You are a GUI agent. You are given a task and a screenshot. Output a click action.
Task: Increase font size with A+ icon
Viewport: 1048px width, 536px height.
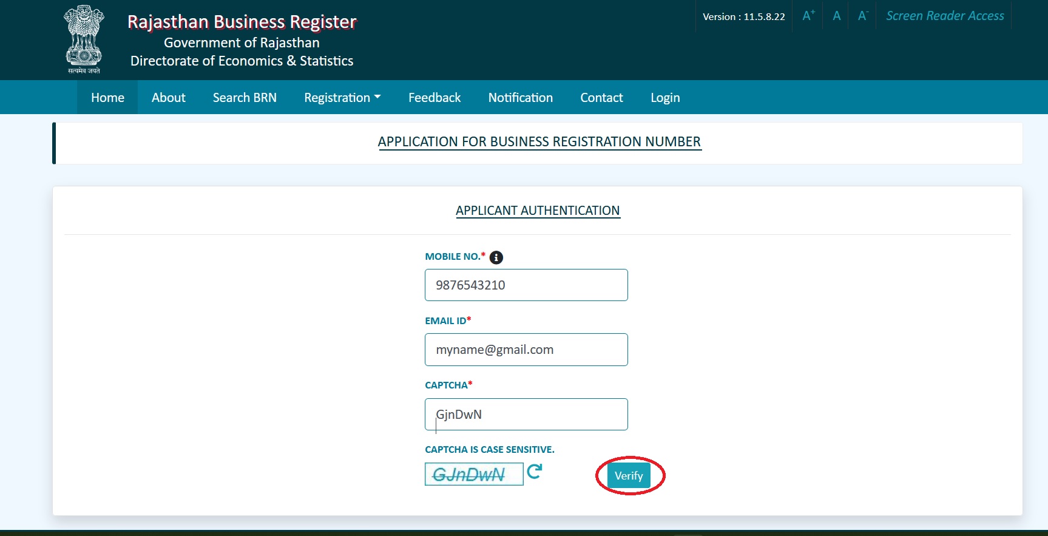click(808, 16)
